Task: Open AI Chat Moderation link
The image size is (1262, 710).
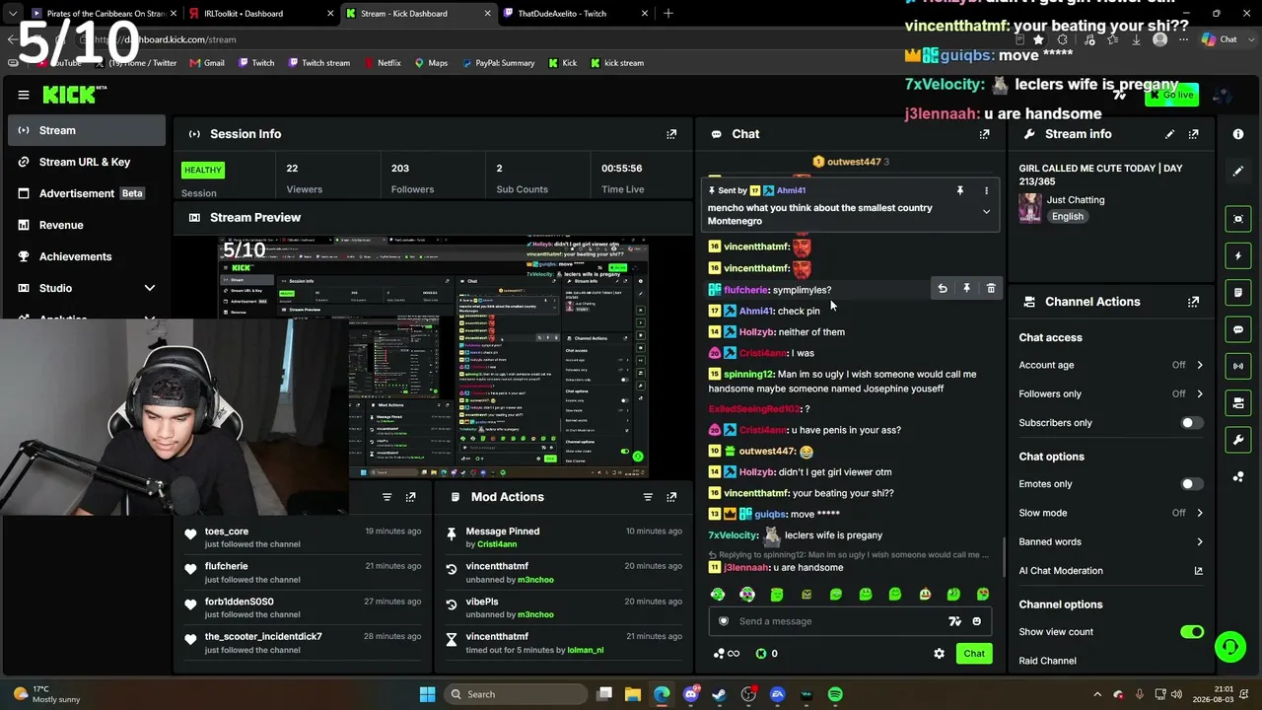Action: click(x=1111, y=570)
